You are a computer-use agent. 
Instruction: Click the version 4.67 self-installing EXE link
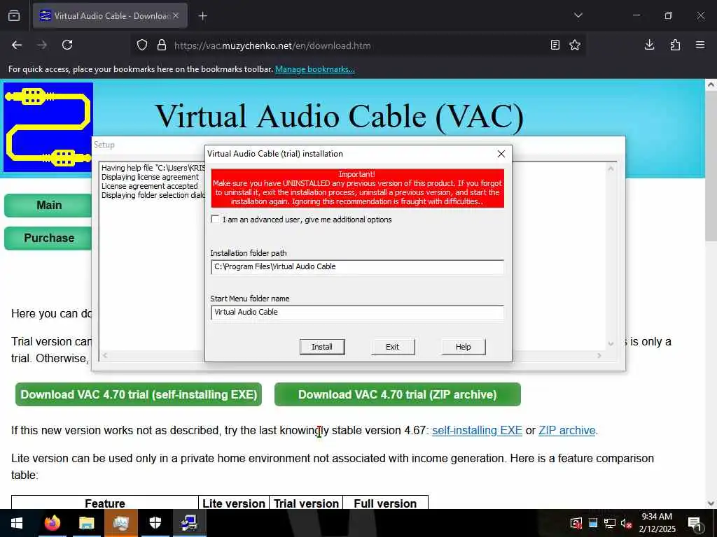[x=477, y=431]
